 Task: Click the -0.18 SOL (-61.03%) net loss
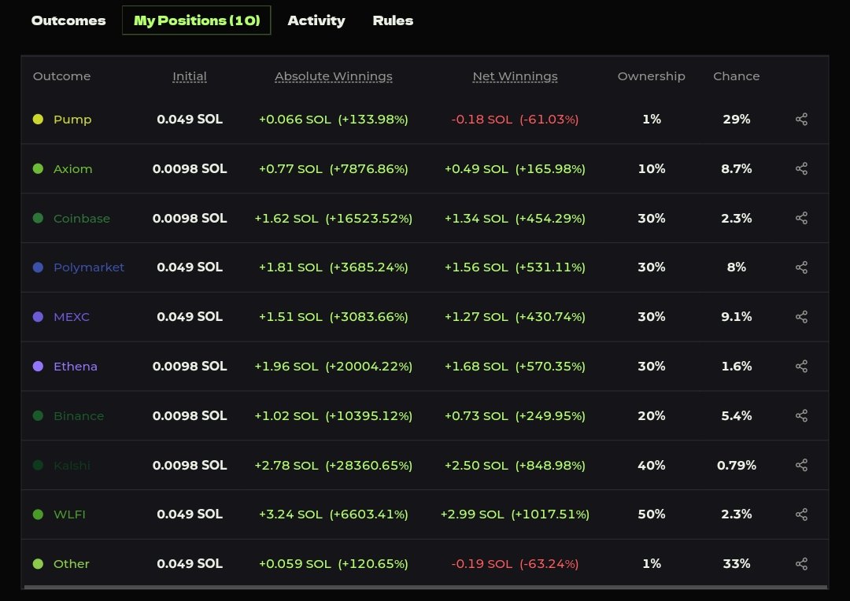coord(515,120)
